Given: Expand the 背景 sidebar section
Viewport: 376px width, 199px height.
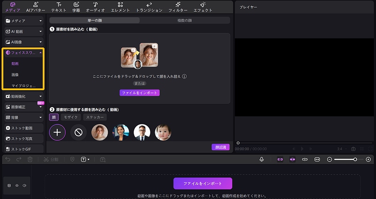Looking at the screenshot, I should [x=24, y=118].
